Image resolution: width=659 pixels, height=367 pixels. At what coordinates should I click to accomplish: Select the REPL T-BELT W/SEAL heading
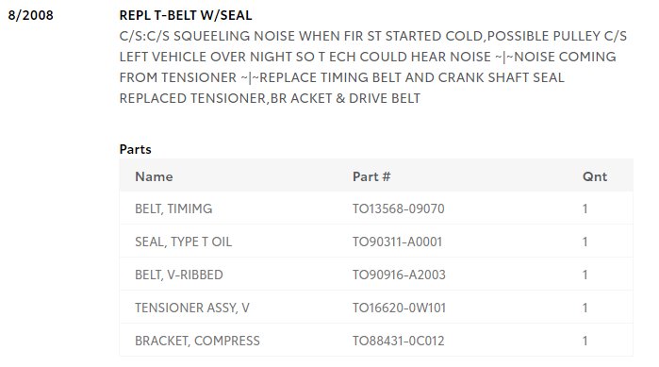pyautogui.click(x=186, y=15)
